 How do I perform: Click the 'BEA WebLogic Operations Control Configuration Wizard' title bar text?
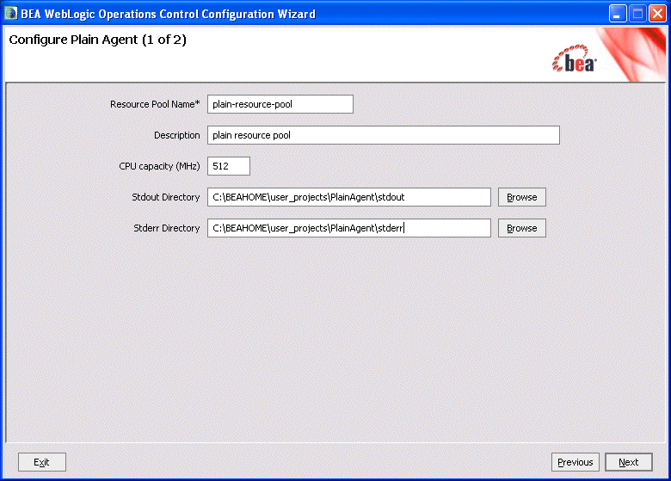(x=168, y=14)
